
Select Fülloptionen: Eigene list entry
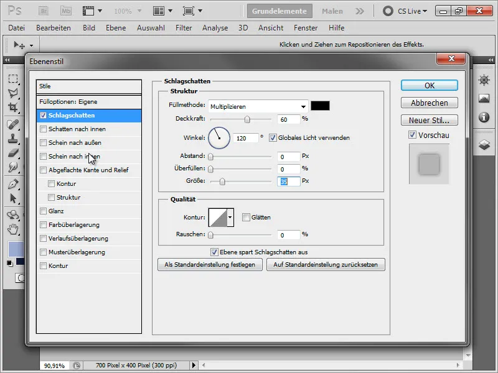(89, 102)
